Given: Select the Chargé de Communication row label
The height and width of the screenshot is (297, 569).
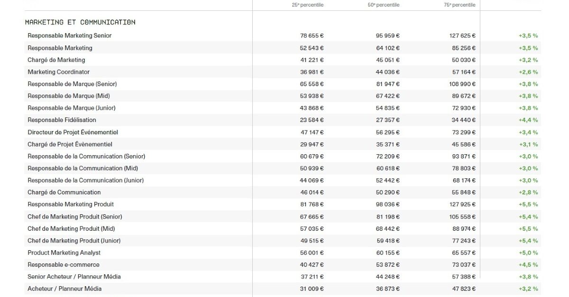Looking at the screenshot, I should point(64,192).
